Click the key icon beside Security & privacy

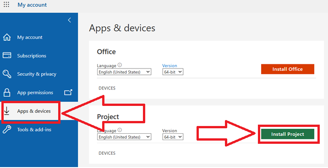tap(7, 74)
